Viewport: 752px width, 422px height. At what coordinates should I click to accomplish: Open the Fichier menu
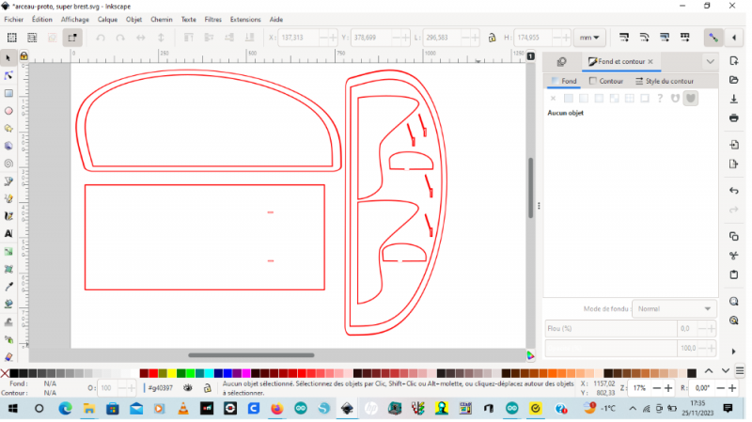(x=13, y=19)
